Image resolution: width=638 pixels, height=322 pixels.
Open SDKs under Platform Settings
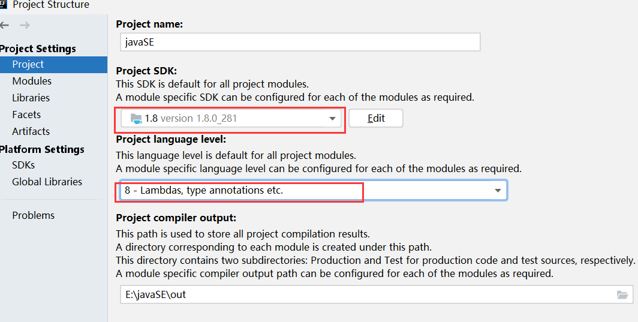(23, 165)
